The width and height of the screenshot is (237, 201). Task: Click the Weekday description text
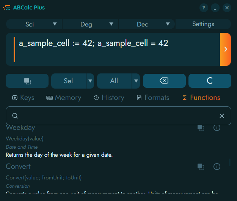coord(59,155)
